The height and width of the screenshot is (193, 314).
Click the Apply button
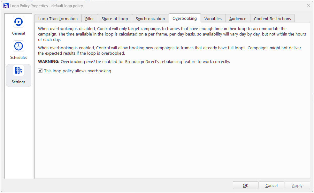[297, 185]
